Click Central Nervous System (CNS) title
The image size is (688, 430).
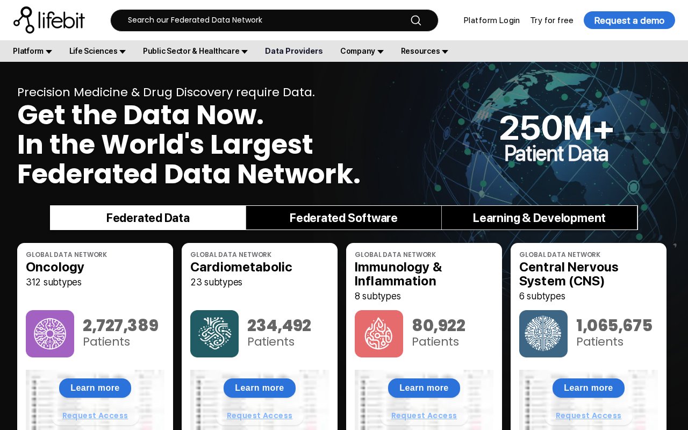(569, 274)
